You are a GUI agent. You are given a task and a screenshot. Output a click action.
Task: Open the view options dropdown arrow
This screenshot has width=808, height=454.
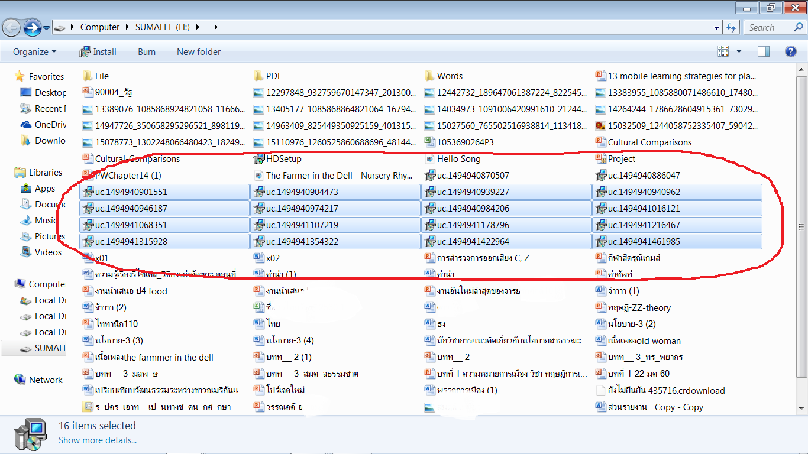739,52
